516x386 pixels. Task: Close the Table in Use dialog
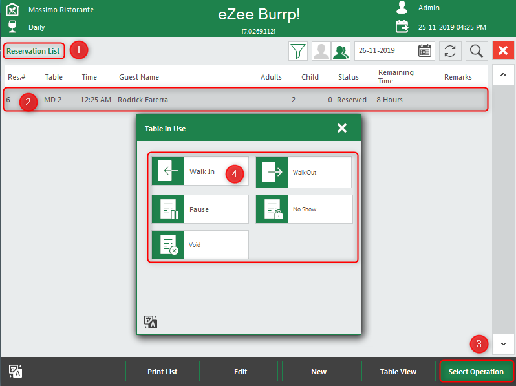pyautogui.click(x=342, y=128)
